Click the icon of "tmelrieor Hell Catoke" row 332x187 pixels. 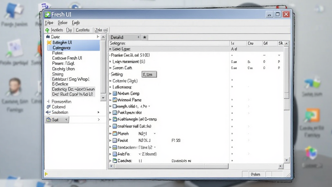point(115,126)
